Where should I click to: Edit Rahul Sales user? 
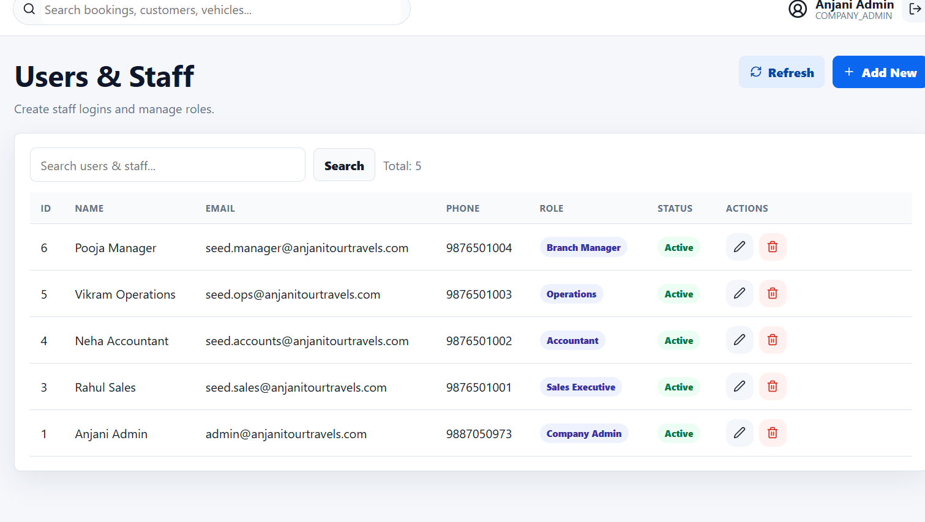[740, 387]
